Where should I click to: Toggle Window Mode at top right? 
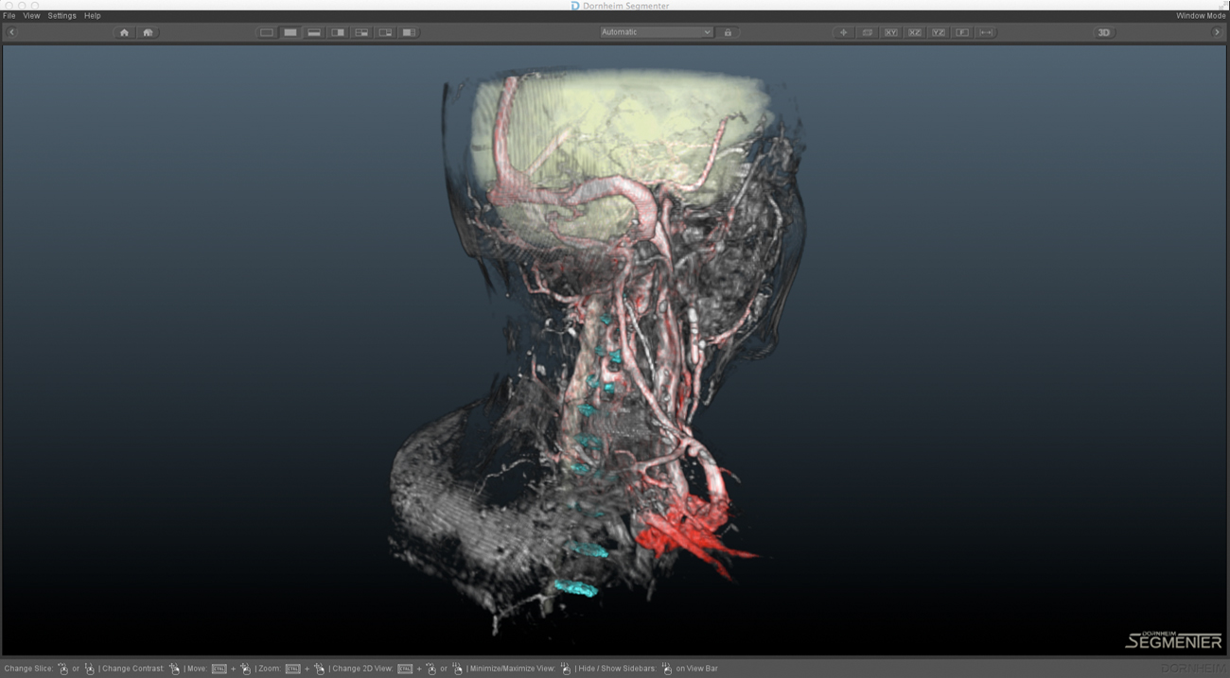1200,16
